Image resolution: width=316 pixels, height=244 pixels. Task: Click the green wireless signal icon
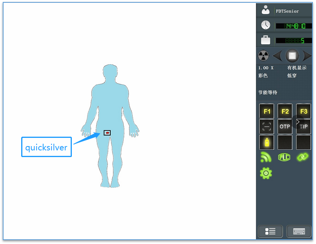pos(266,157)
